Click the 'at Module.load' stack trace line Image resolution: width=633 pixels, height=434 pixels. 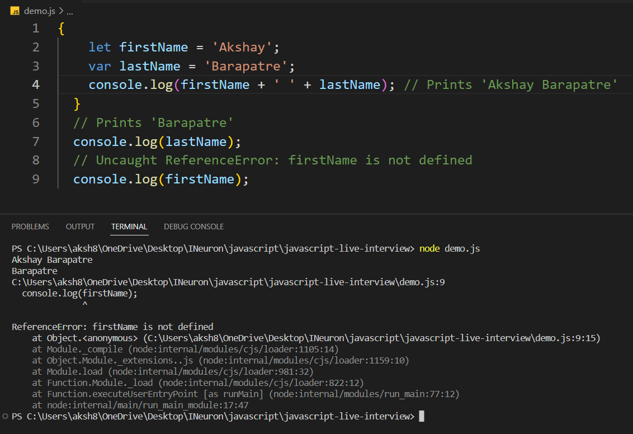click(173, 371)
